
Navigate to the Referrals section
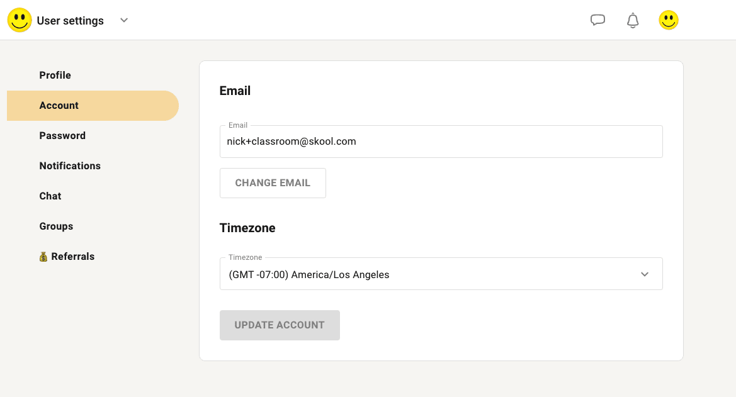(x=73, y=257)
